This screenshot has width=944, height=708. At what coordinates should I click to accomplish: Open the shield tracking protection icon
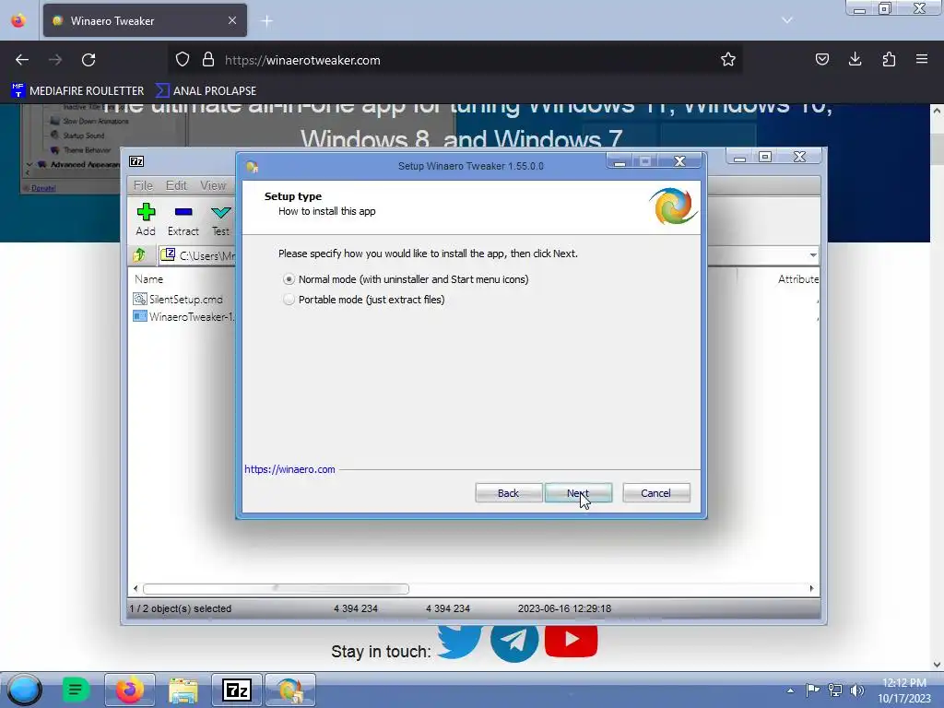(183, 60)
